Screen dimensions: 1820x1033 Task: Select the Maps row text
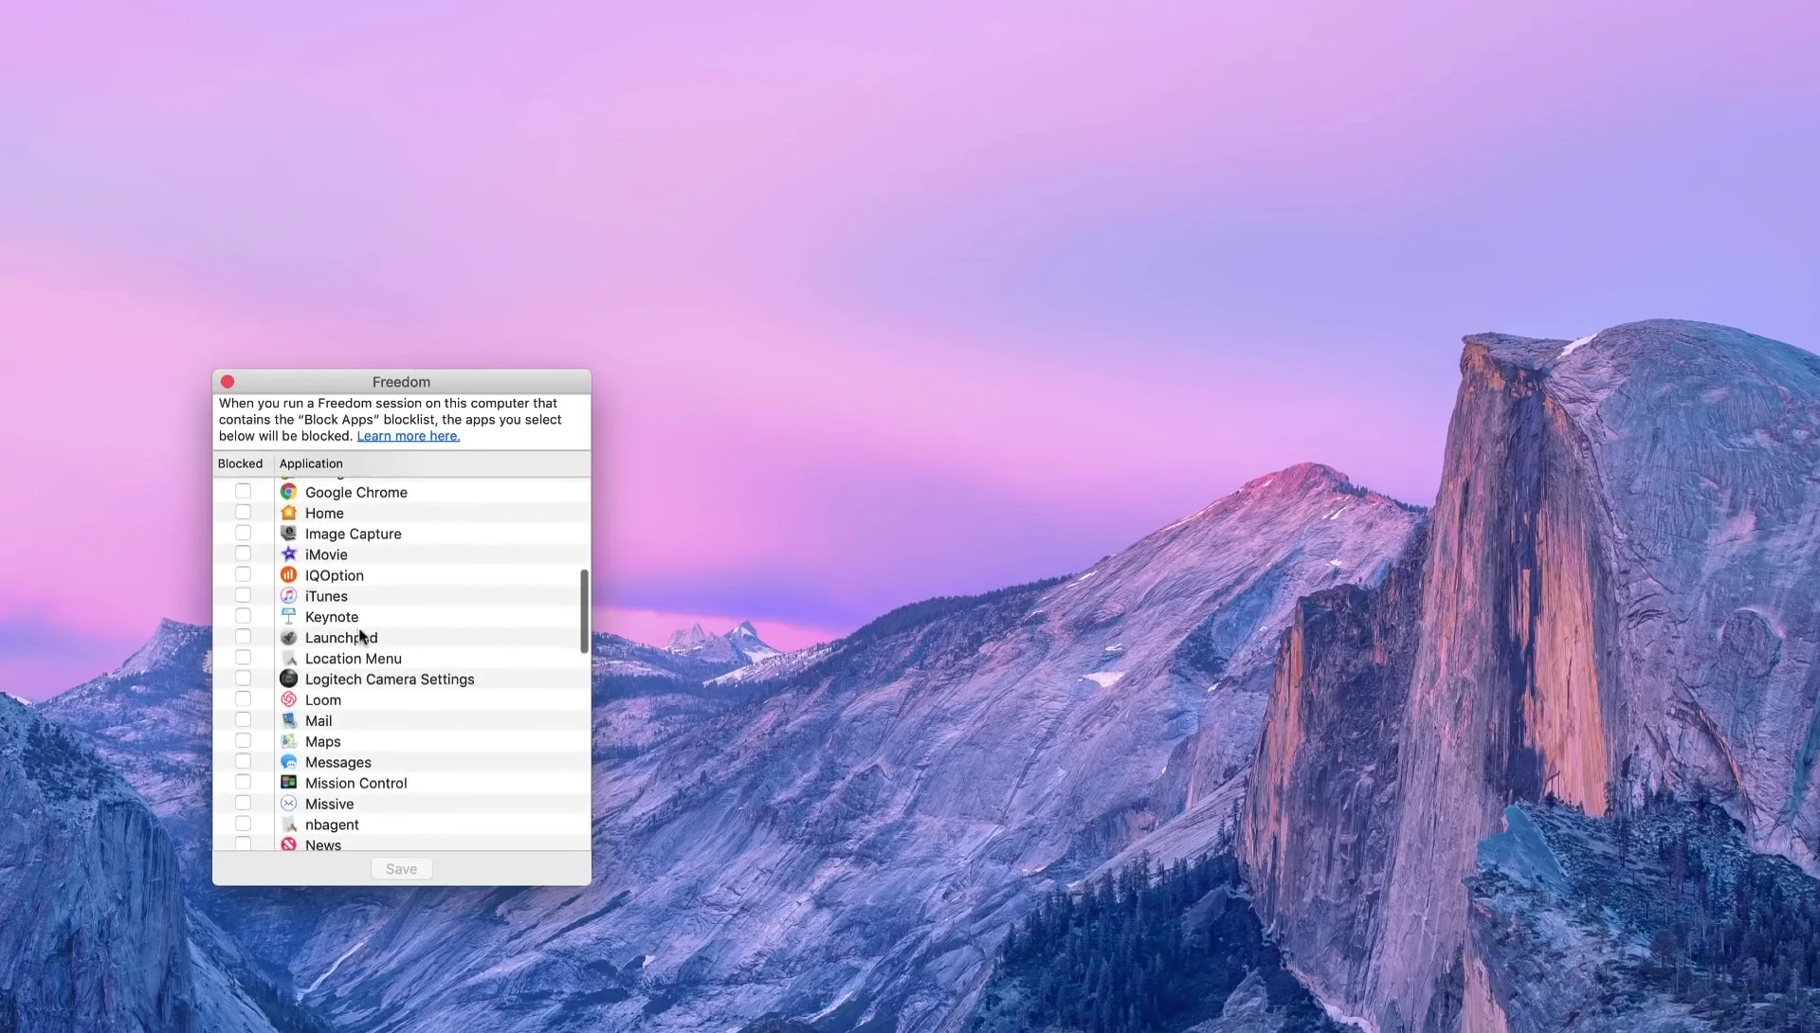click(323, 742)
